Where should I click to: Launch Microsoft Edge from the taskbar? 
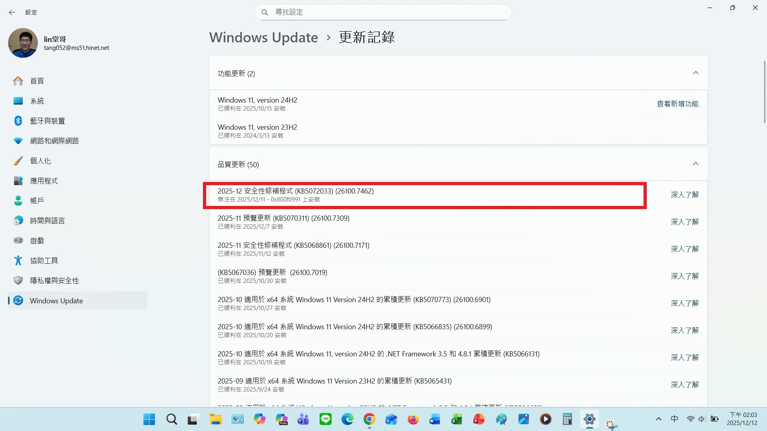tap(348, 419)
